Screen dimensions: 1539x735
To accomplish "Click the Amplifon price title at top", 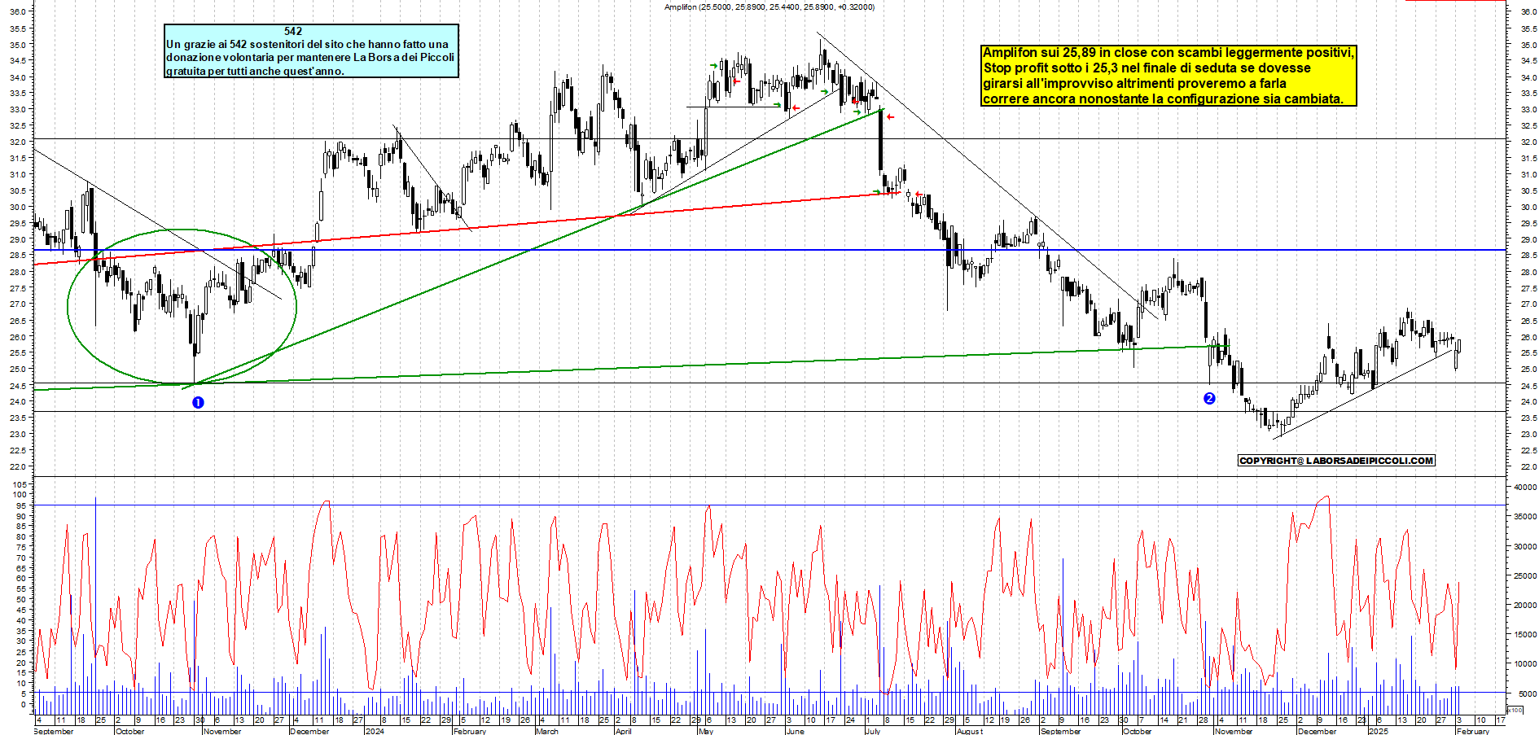I will tap(769, 7).
